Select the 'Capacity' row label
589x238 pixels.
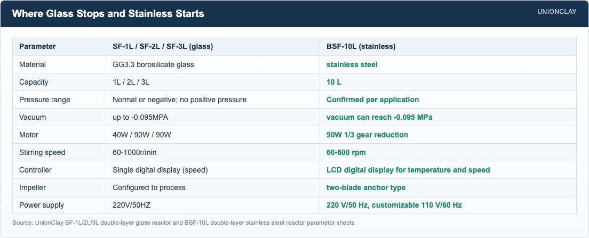tap(34, 82)
